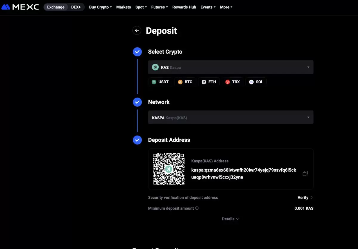Select TRX quick crypto option
Image resolution: width=358 pixels, height=249 pixels.
click(x=232, y=82)
